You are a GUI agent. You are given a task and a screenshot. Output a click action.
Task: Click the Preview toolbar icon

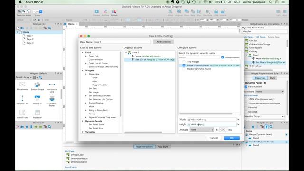tap(96, 11)
